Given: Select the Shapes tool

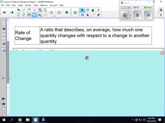Looking at the screenshot, I should coord(88,10).
